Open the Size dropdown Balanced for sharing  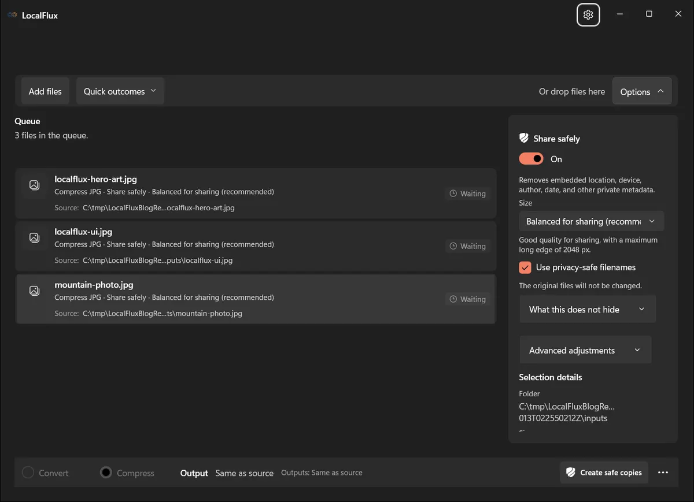tap(591, 221)
